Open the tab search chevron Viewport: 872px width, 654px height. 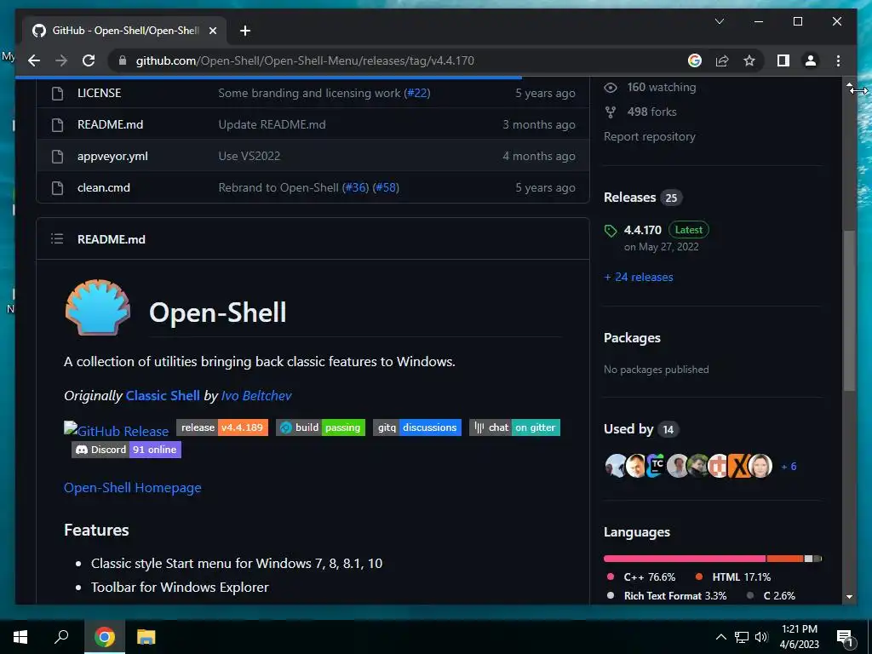[719, 21]
